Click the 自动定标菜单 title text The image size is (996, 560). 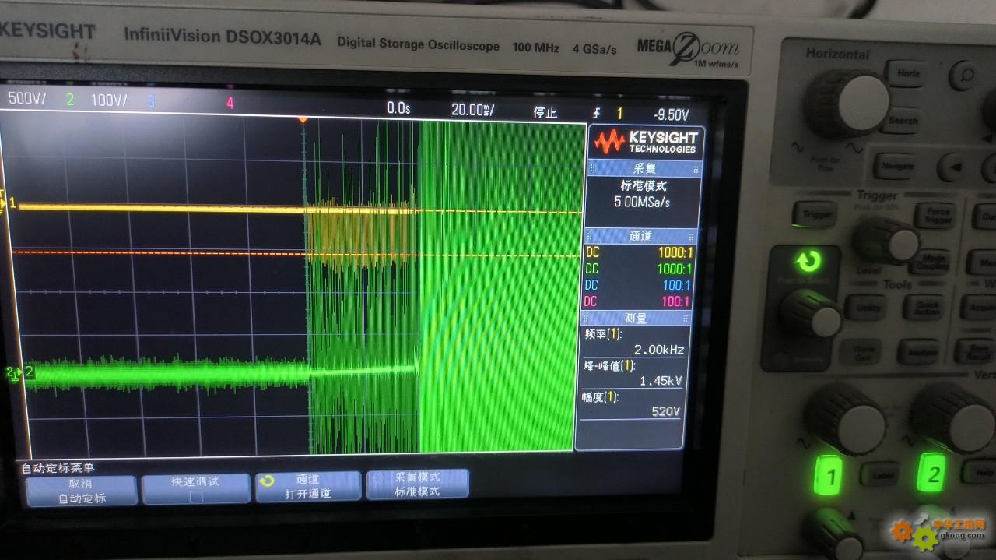click(58, 468)
